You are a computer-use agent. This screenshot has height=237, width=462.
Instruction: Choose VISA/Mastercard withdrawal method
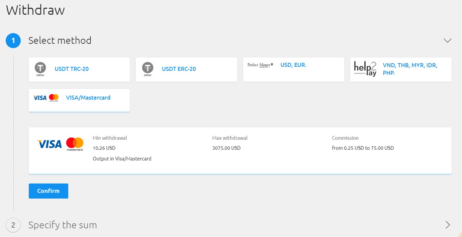pyautogui.click(x=79, y=100)
